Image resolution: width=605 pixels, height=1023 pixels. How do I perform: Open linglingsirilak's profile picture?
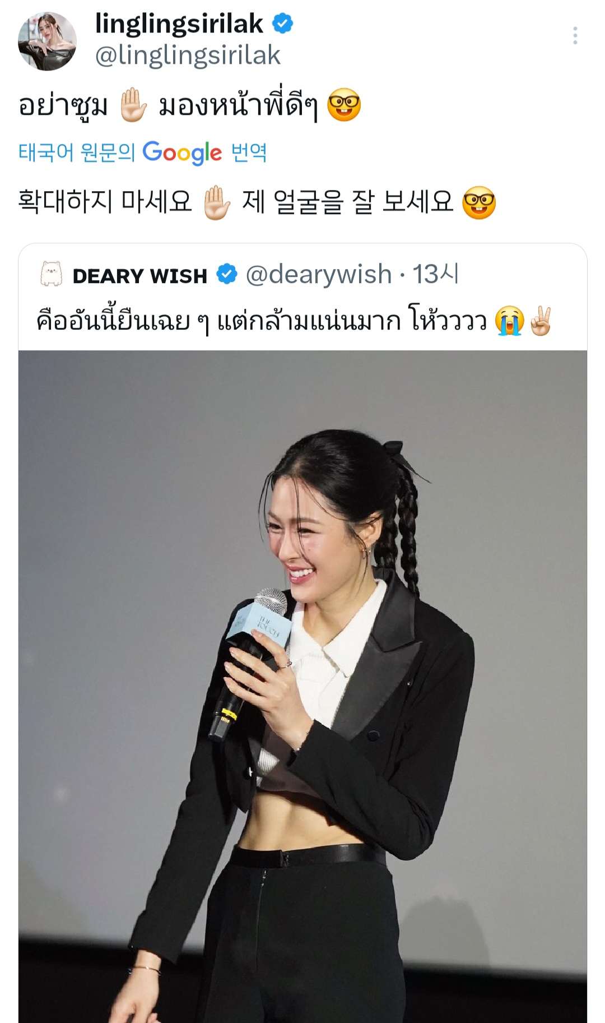(47, 41)
